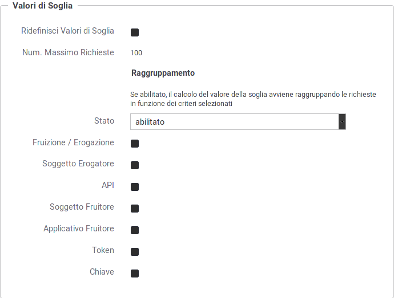394x298 pixels.
Task: Click the Raggruppamento description text
Action: tap(253, 99)
